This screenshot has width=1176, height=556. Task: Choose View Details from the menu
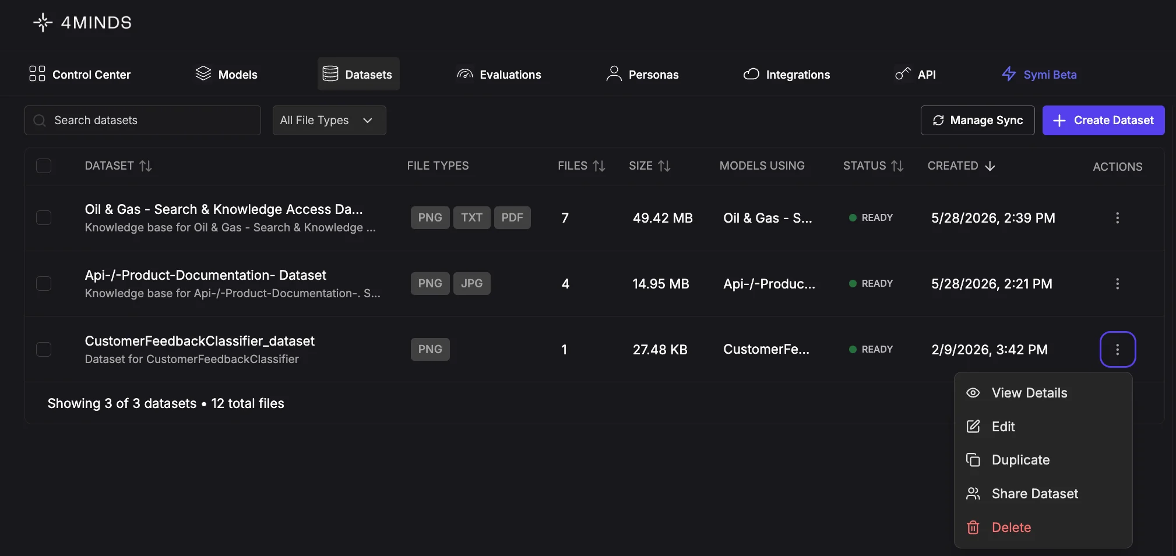tap(1043, 393)
